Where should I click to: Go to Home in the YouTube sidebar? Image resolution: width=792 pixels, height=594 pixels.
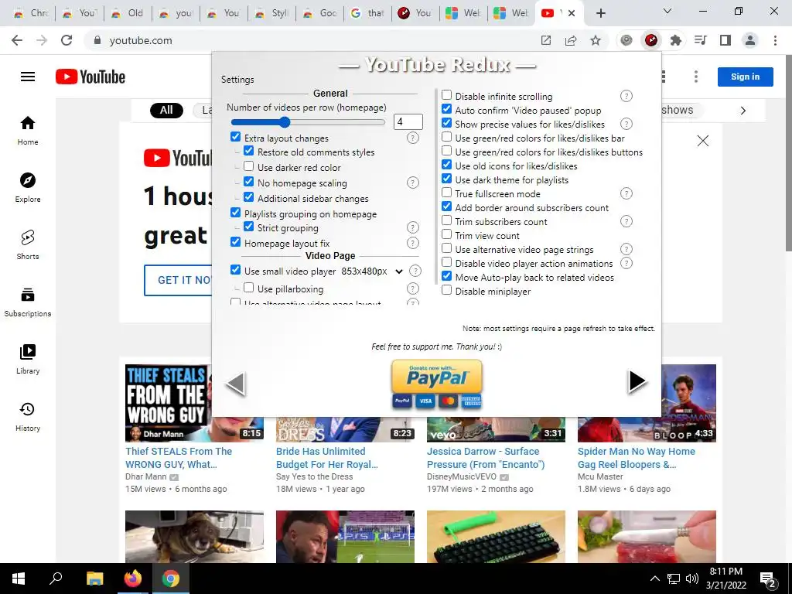tap(28, 130)
